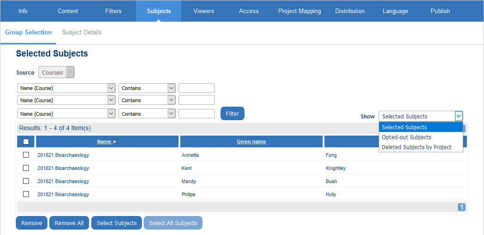This screenshot has width=484, height=235.
Task: Click given name Kent
Action: pyautogui.click(x=187, y=168)
